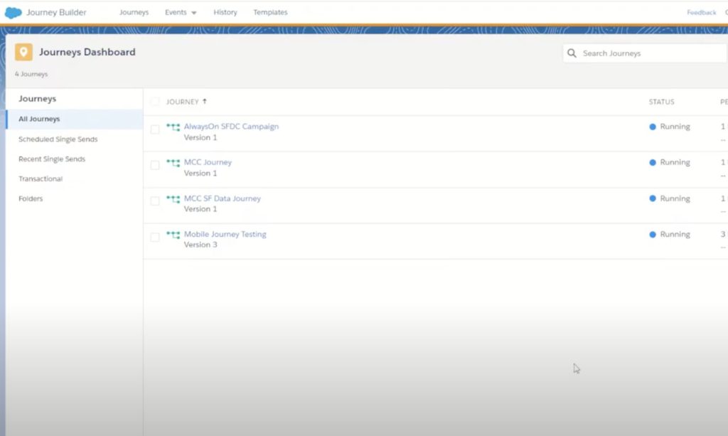
Task: Click the Running status dot for MCC Journey
Action: (x=653, y=163)
